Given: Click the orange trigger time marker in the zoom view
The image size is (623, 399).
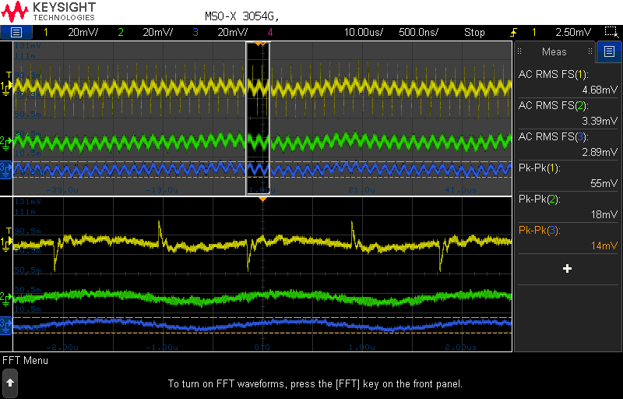Looking at the screenshot, I should point(262,199).
